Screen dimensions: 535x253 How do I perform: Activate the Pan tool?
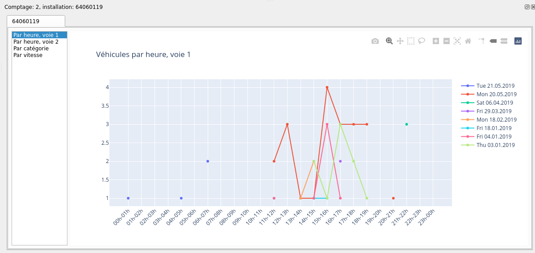tap(400, 41)
